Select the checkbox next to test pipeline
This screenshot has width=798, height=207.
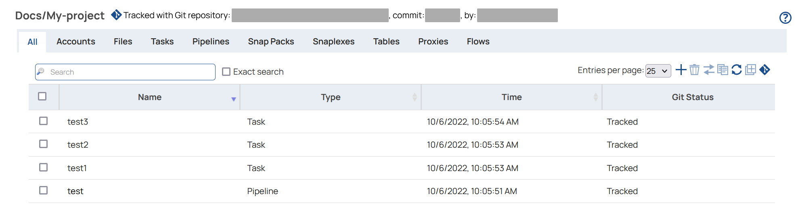click(x=43, y=190)
